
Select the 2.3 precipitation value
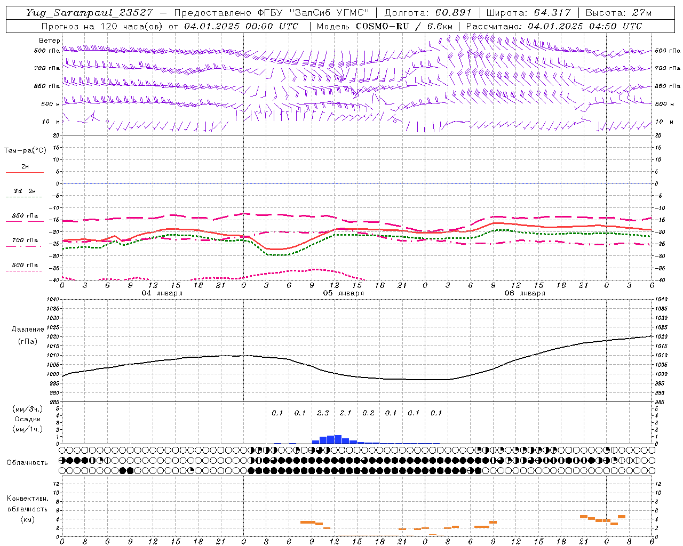tap(323, 413)
